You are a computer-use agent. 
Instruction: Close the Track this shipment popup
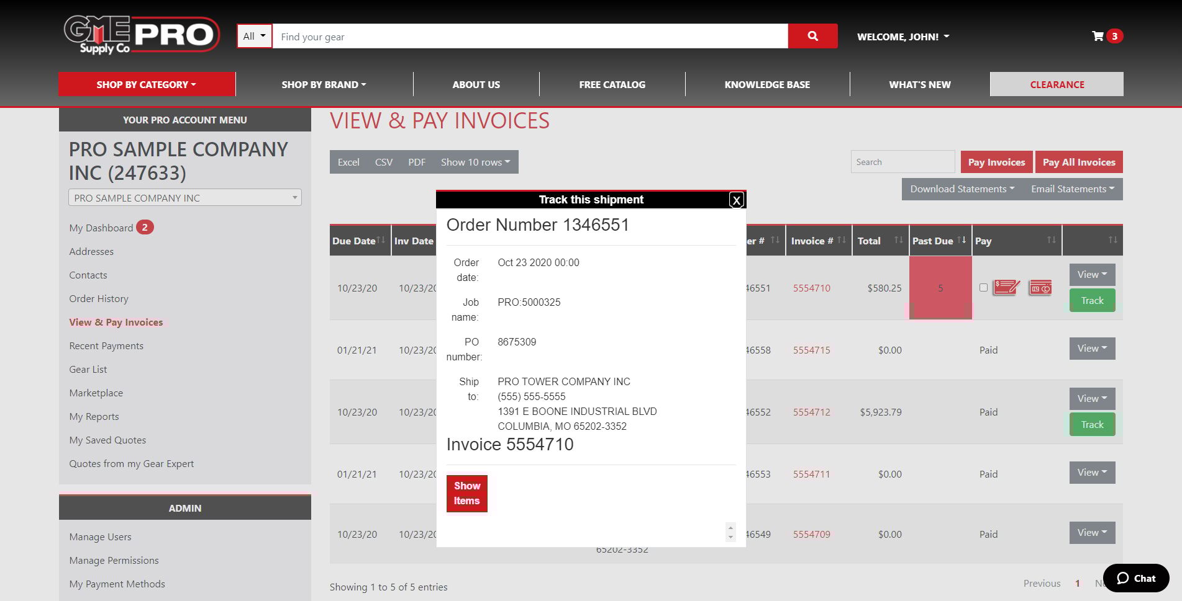[x=736, y=200]
